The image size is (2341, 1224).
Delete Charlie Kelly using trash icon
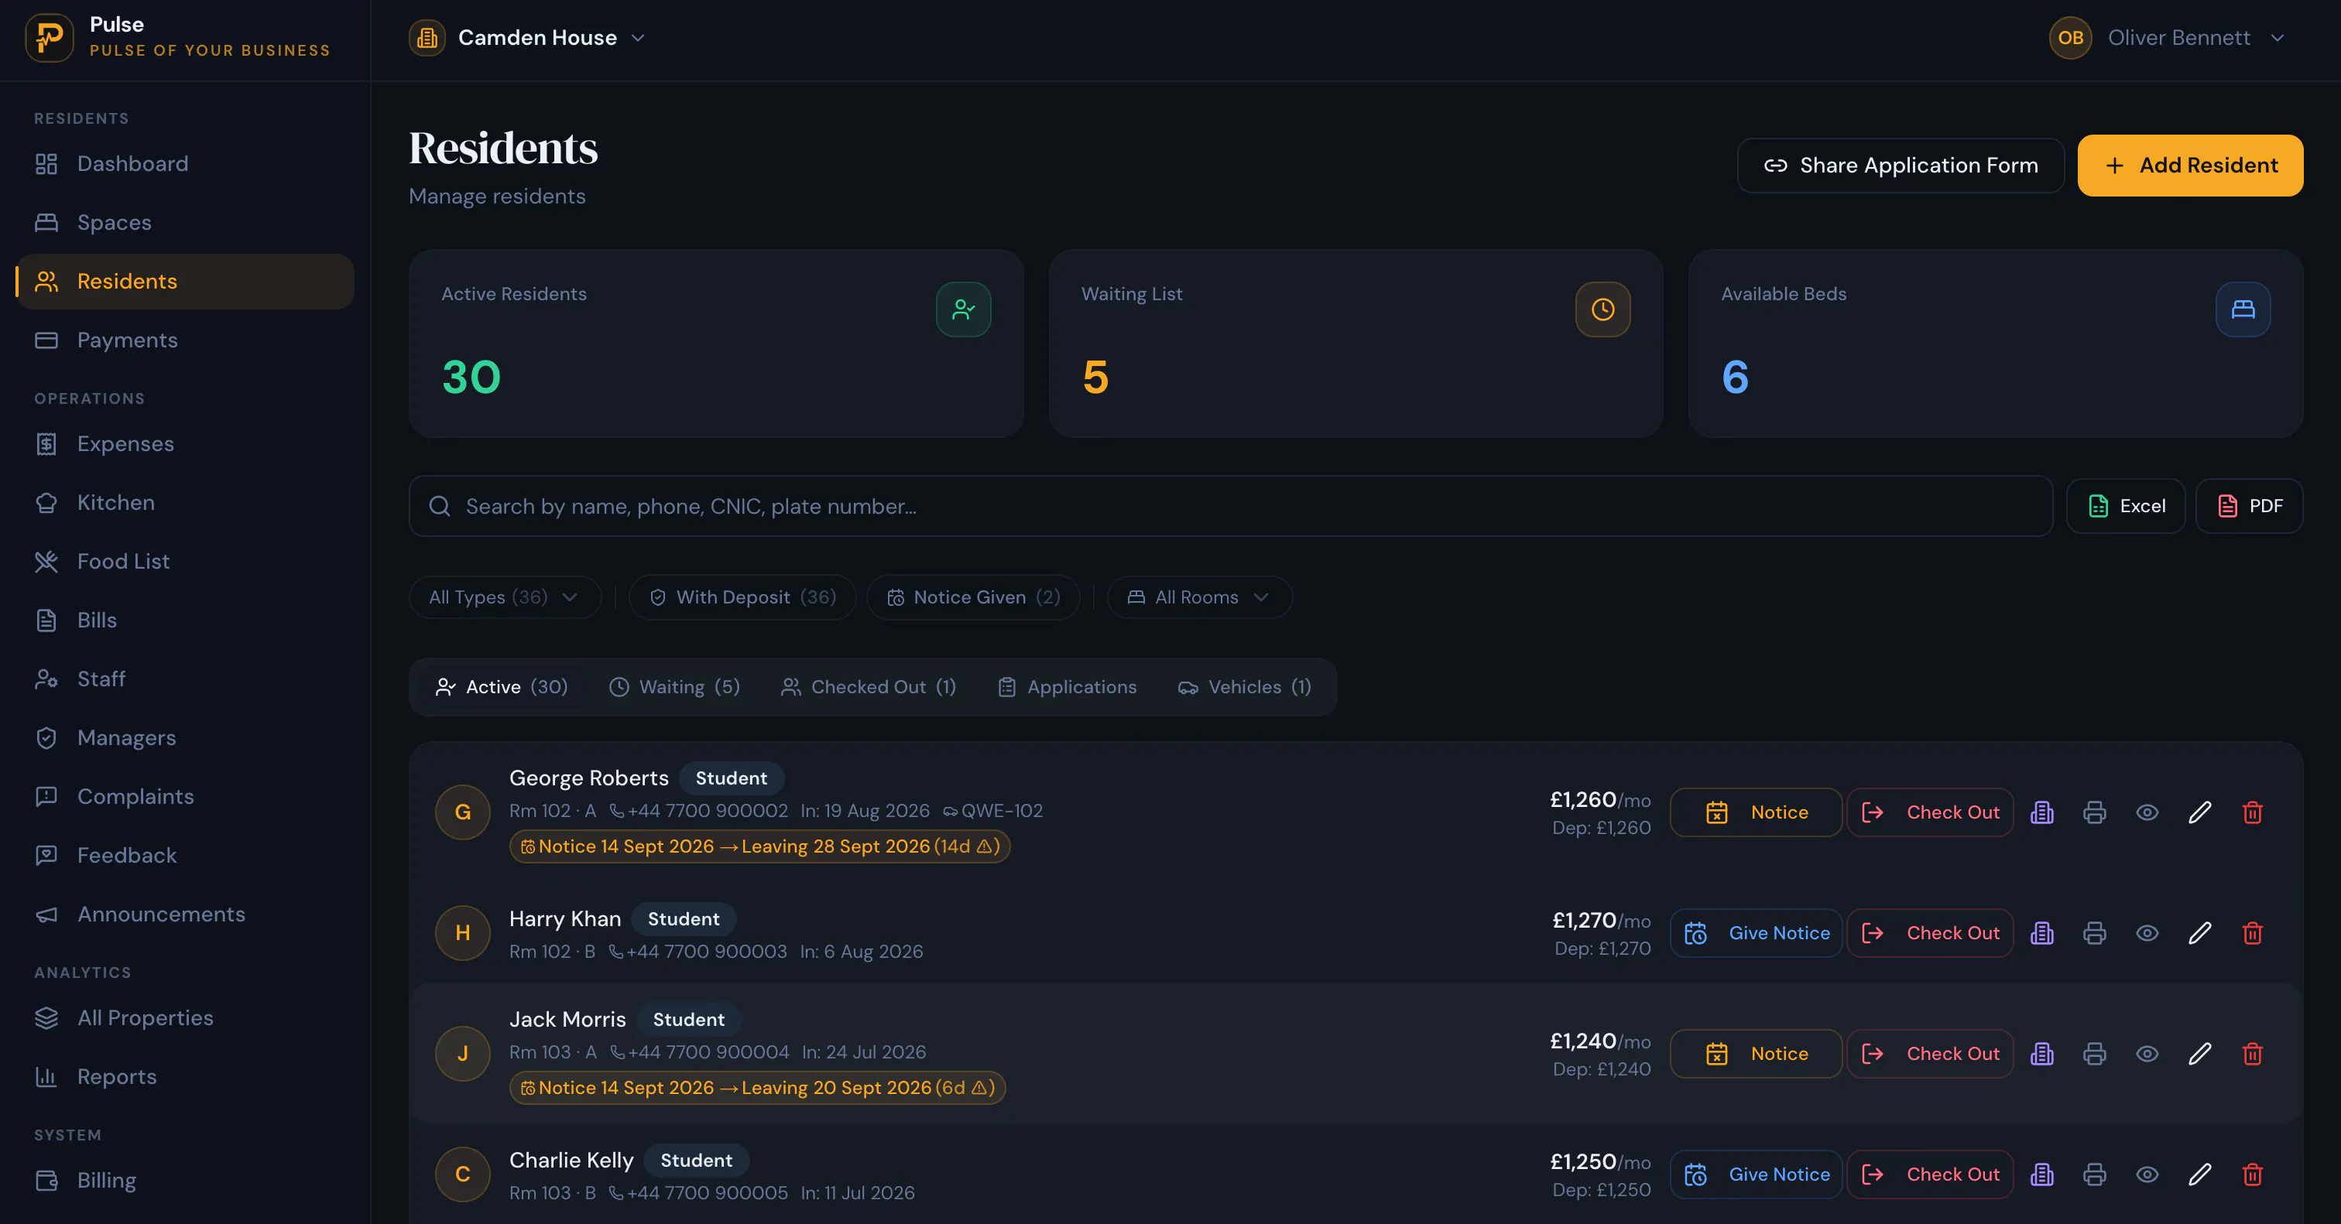[2252, 1174]
